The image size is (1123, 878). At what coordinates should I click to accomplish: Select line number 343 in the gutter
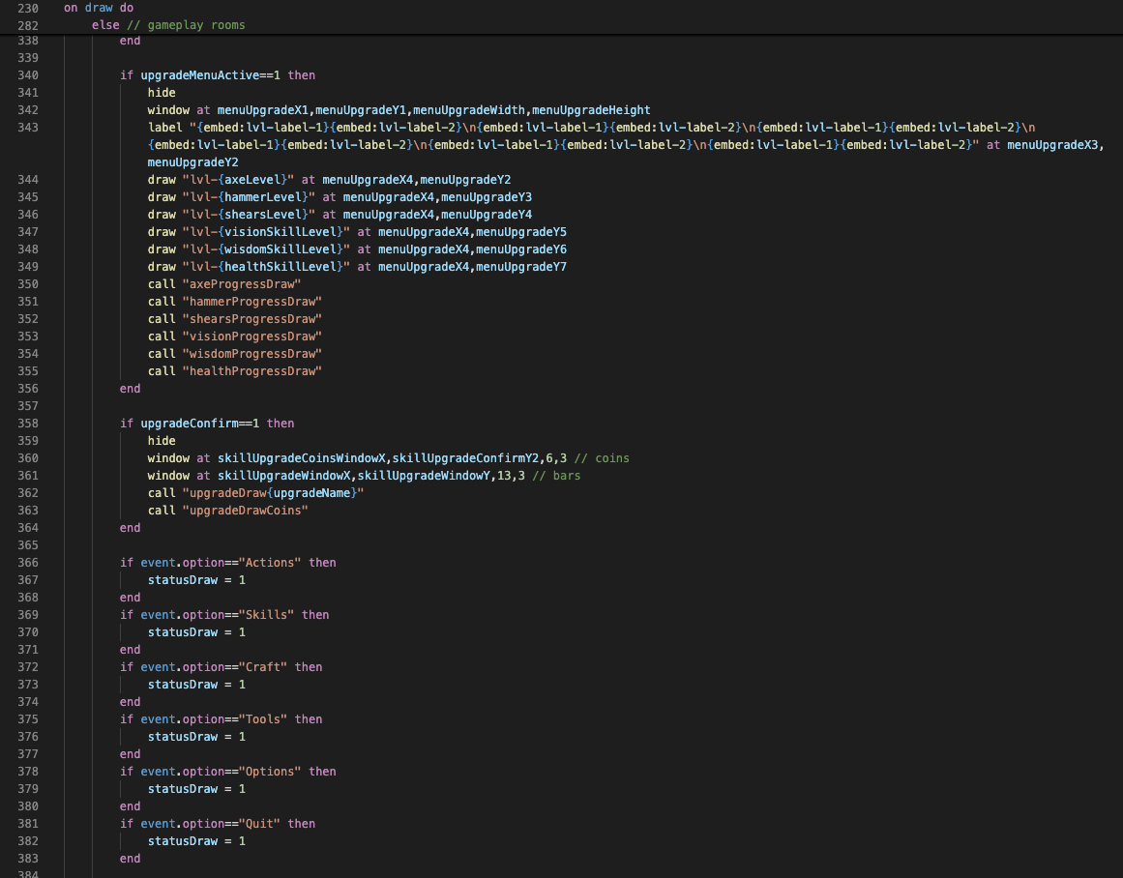tap(28, 128)
